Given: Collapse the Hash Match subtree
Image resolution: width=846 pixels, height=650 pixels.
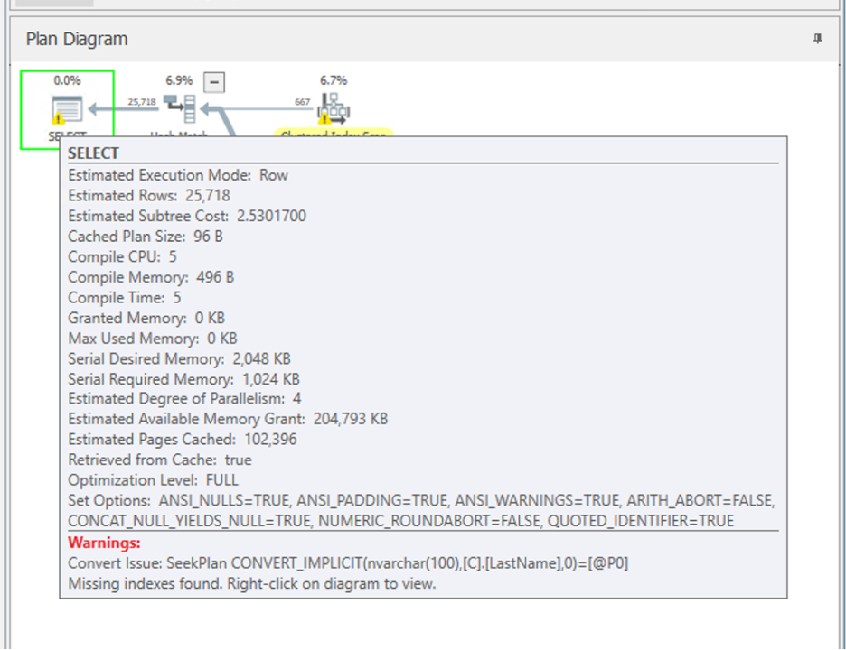Looking at the screenshot, I should (214, 82).
